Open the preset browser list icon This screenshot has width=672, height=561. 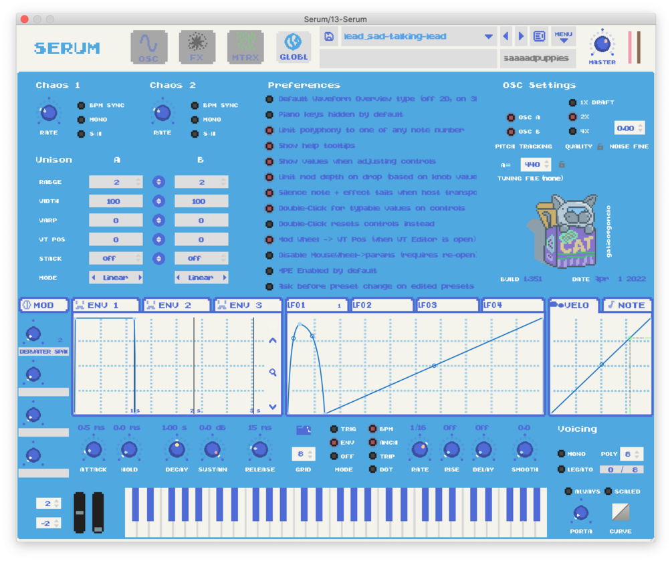click(x=539, y=36)
